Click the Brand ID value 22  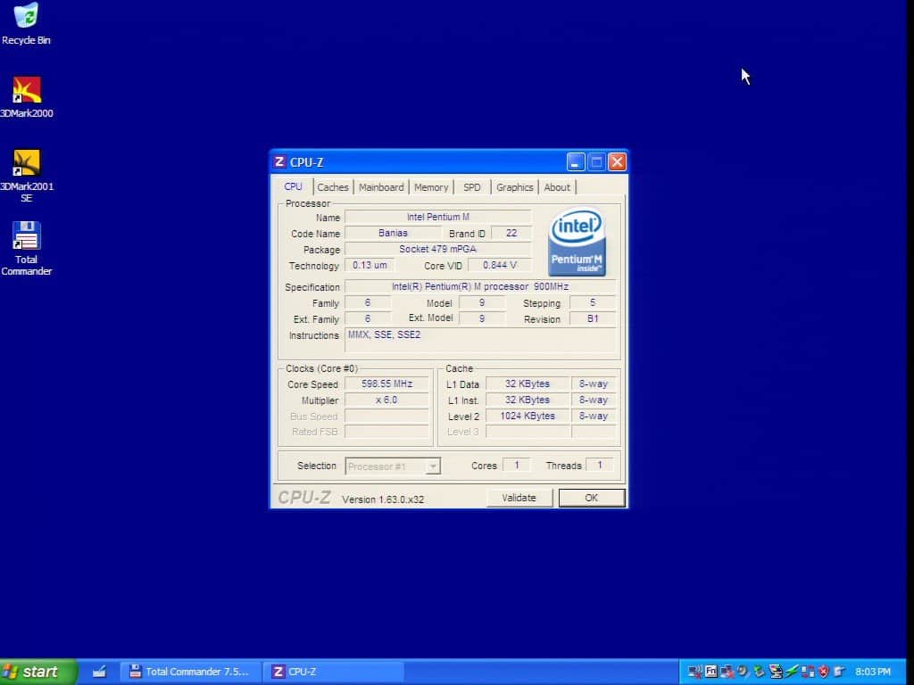(511, 233)
